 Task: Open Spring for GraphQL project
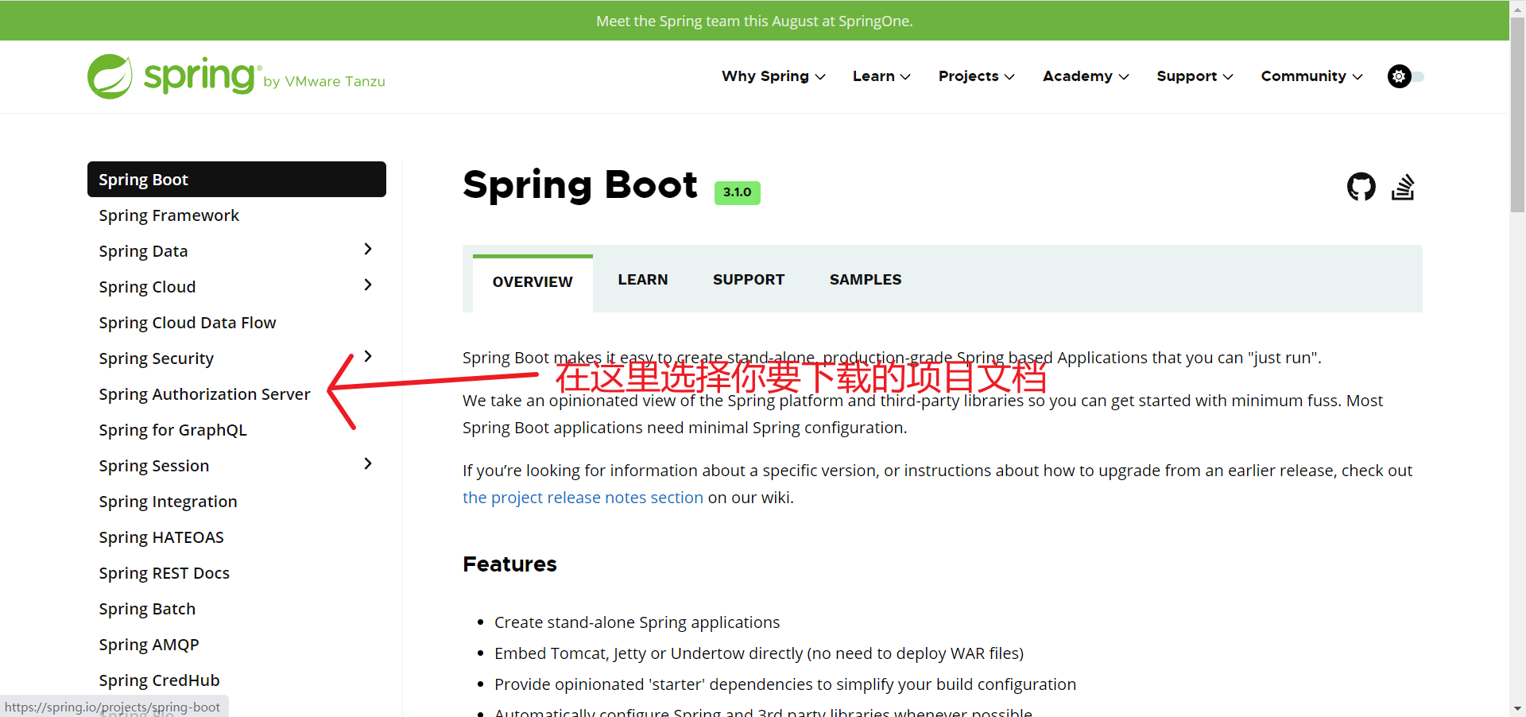click(x=172, y=430)
